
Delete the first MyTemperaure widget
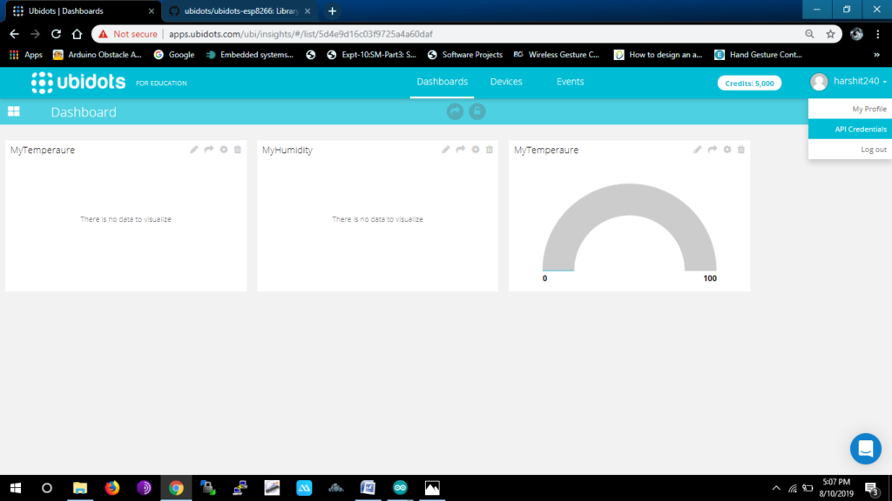(x=238, y=150)
